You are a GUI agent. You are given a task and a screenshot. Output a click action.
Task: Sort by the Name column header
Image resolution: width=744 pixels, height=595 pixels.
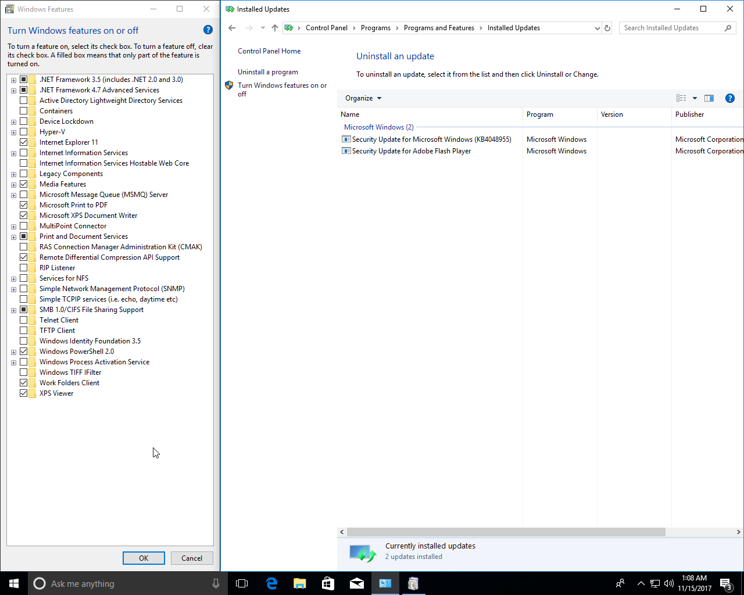pos(430,114)
